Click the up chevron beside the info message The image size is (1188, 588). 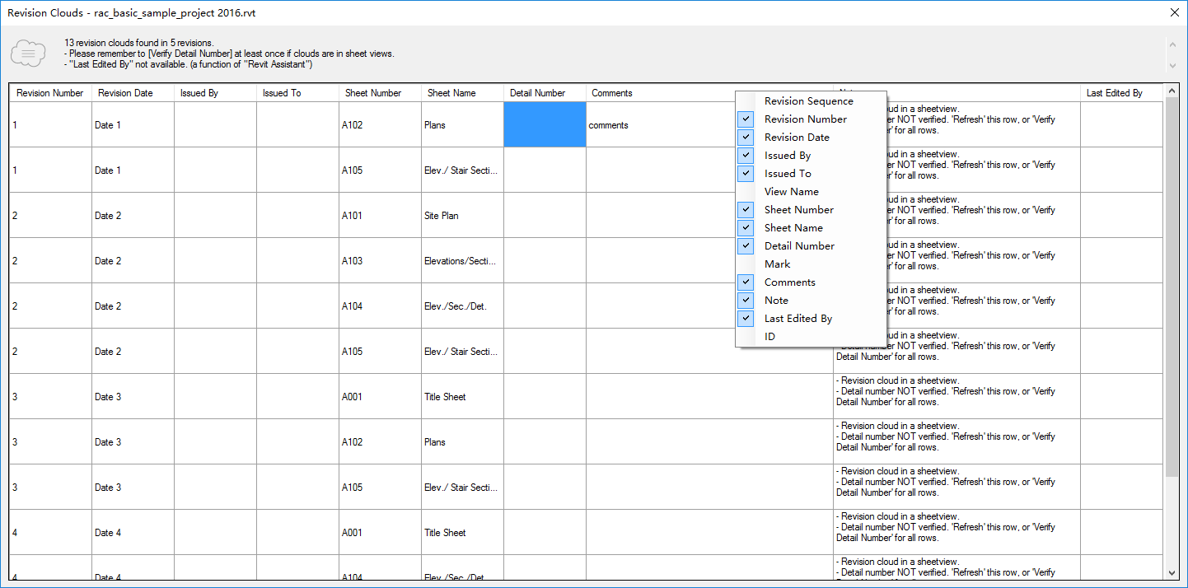[x=1173, y=45]
